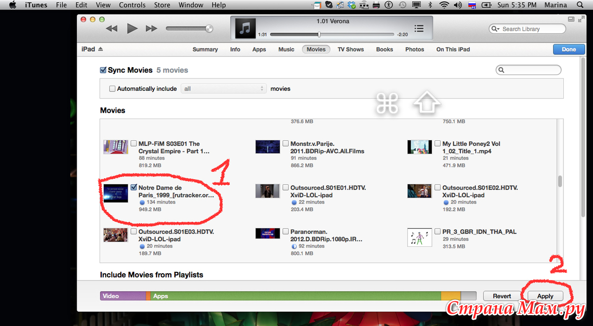Uncheck the Notre Dame de Paris movie

pos(134,188)
